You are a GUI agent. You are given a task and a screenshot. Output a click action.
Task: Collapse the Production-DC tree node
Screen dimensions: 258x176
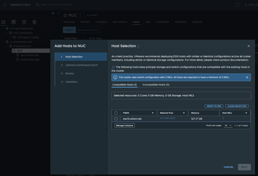pyautogui.click(x=6, y=46)
